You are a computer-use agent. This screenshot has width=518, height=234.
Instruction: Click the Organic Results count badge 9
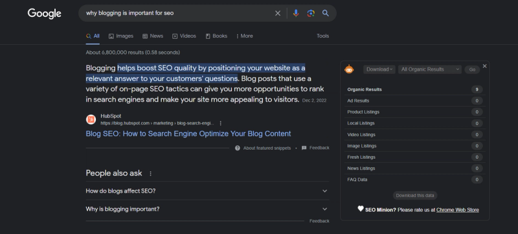tap(477, 89)
